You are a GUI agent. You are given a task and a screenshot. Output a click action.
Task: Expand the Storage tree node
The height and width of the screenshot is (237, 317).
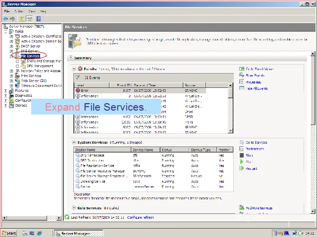5,105
